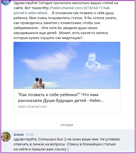136x154 pixels.
Task: Open the Алена sender name
Action: (x=18, y=134)
